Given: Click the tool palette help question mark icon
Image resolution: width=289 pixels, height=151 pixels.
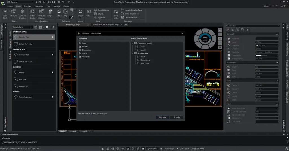Looking at the screenshot, I should click(53, 27).
